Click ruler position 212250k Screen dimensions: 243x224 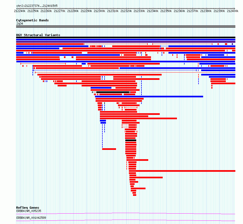tap(33, 11)
